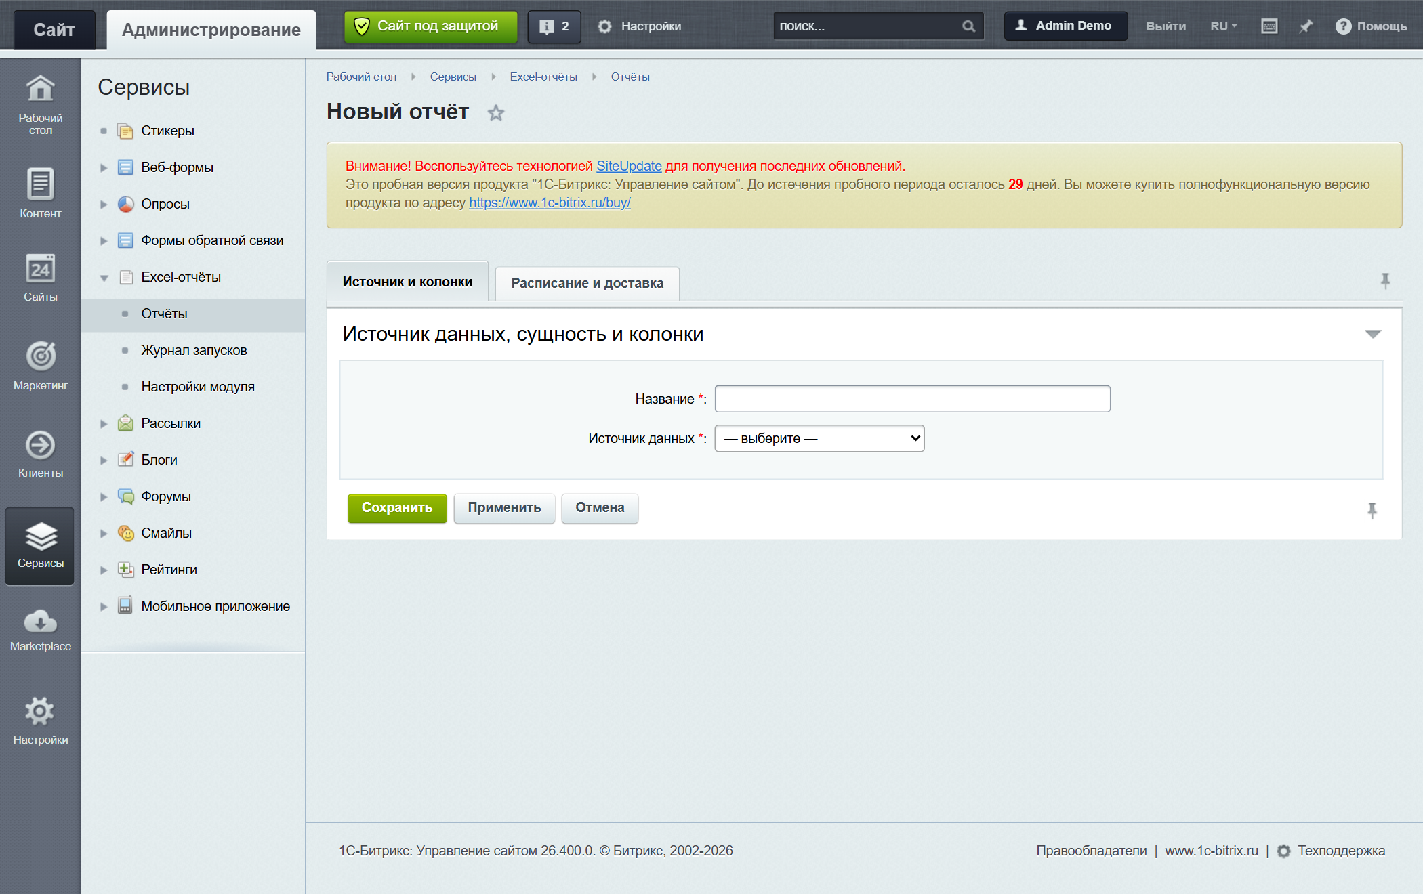Click the Блоги notepad icon

pyautogui.click(x=125, y=460)
